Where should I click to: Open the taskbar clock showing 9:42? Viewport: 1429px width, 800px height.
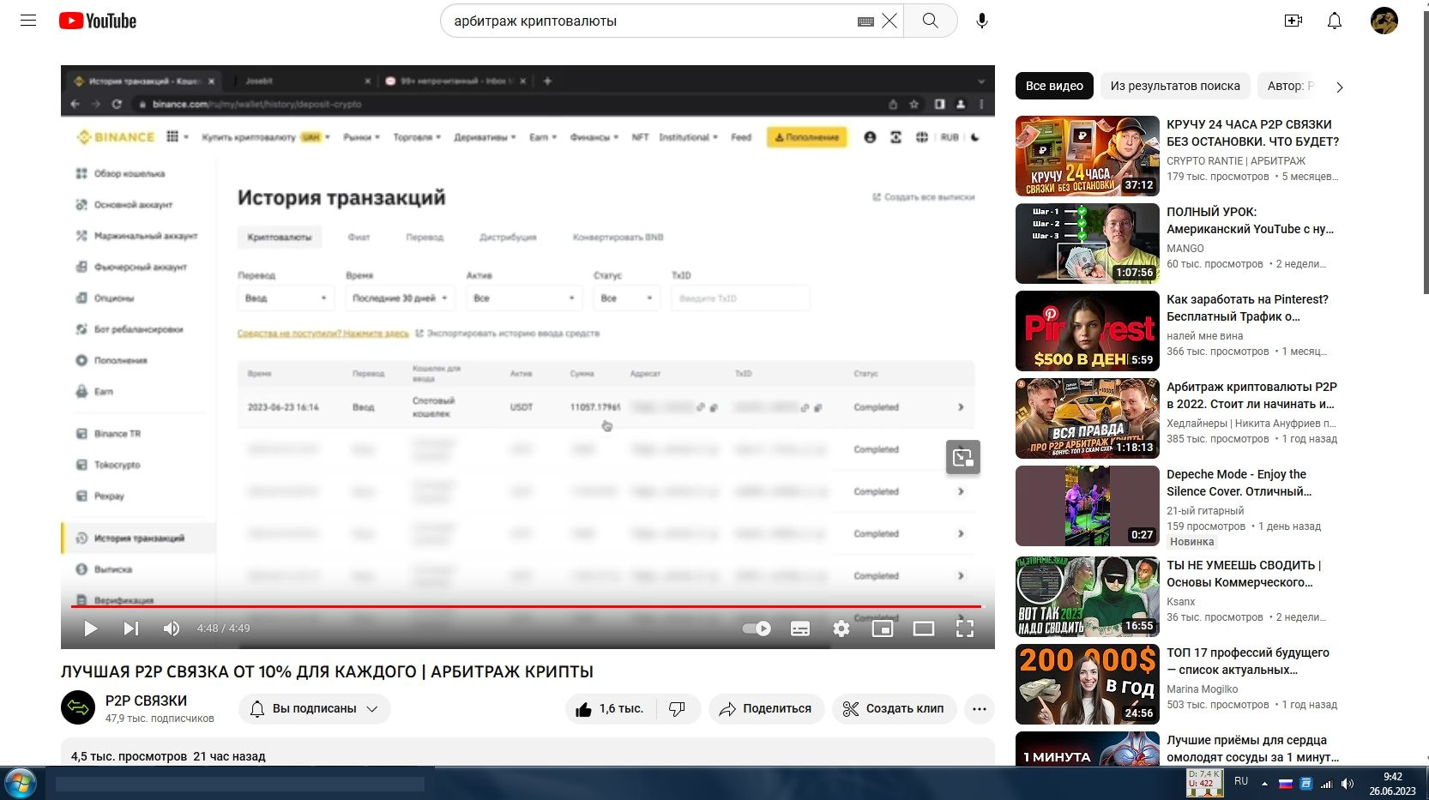coord(1393,784)
